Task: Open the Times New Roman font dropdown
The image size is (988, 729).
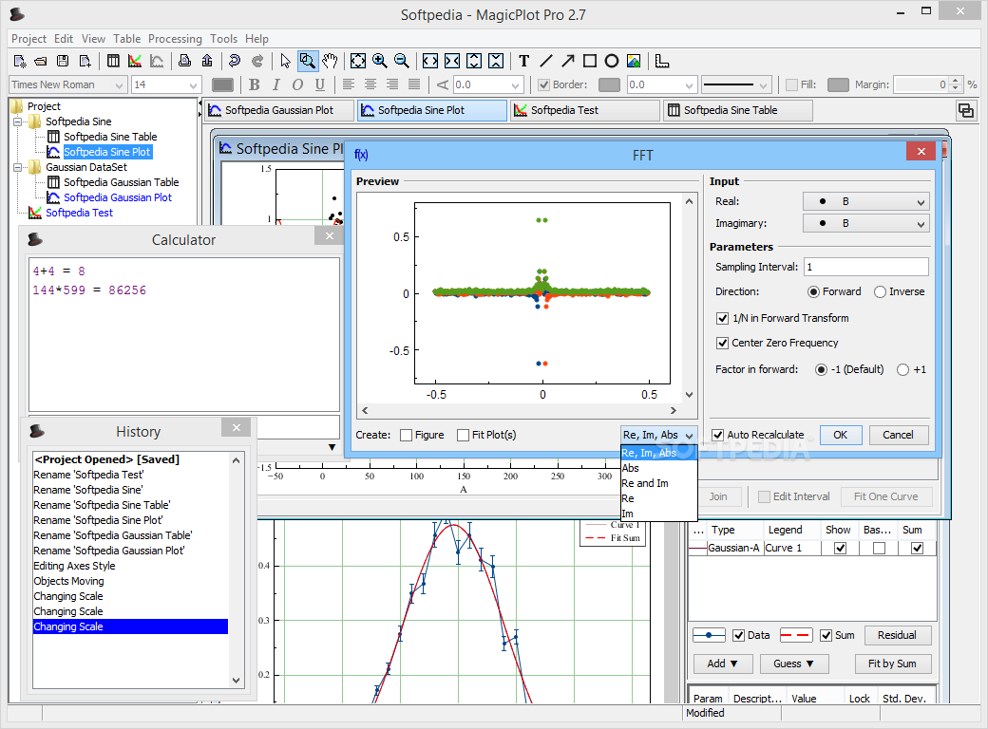Action: tap(67, 84)
